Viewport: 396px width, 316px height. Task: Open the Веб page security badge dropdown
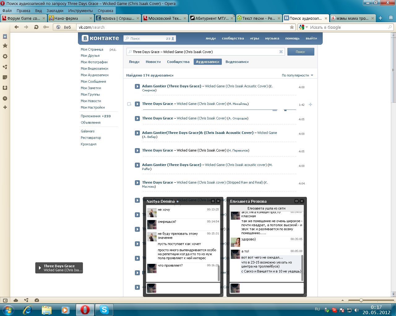(x=64, y=27)
